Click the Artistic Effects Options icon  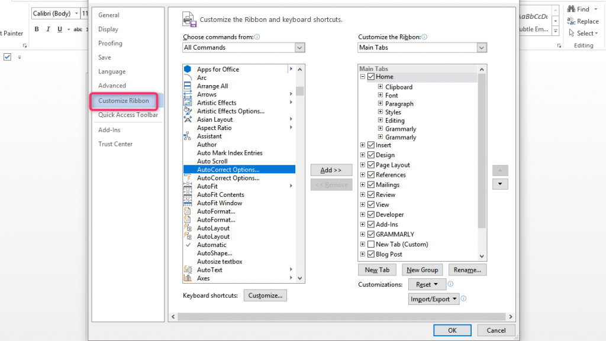[x=188, y=111]
